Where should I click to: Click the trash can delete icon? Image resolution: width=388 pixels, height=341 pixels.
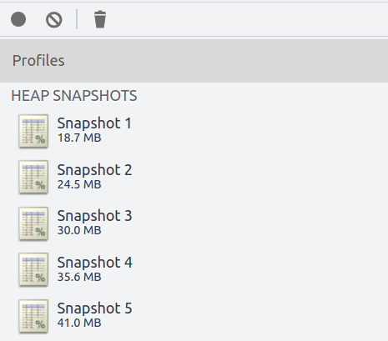coord(100,19)
